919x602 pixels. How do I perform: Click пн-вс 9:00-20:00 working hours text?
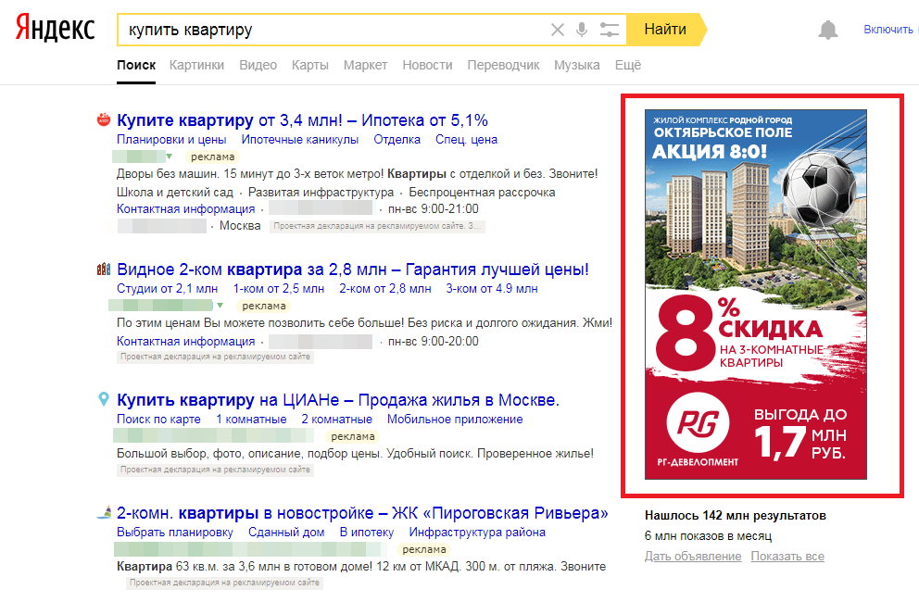point(434,341)
